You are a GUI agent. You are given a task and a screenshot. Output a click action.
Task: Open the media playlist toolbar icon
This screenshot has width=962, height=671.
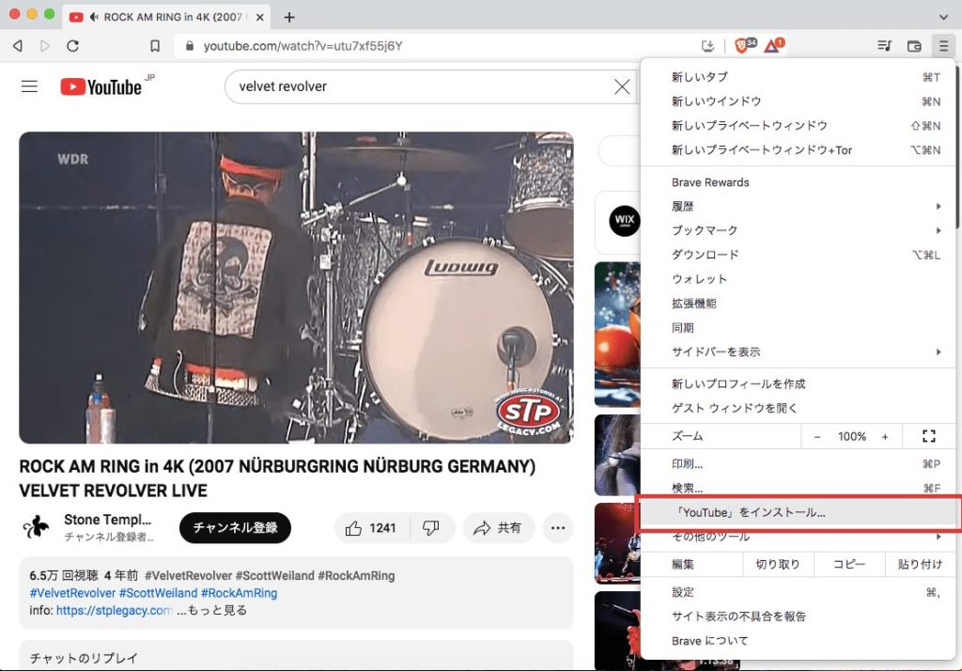(x=884, y=46)
